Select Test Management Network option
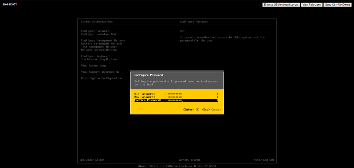The width and height of the screenshot is (354, 168). 99,47
